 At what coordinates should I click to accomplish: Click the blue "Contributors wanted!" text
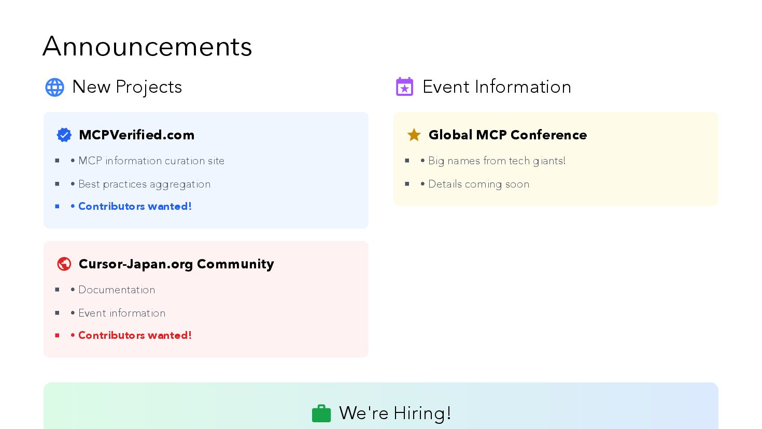tap(135, 206)
